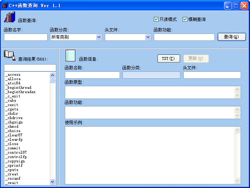Click the results list scrollbar up arrow

[53, 75]
